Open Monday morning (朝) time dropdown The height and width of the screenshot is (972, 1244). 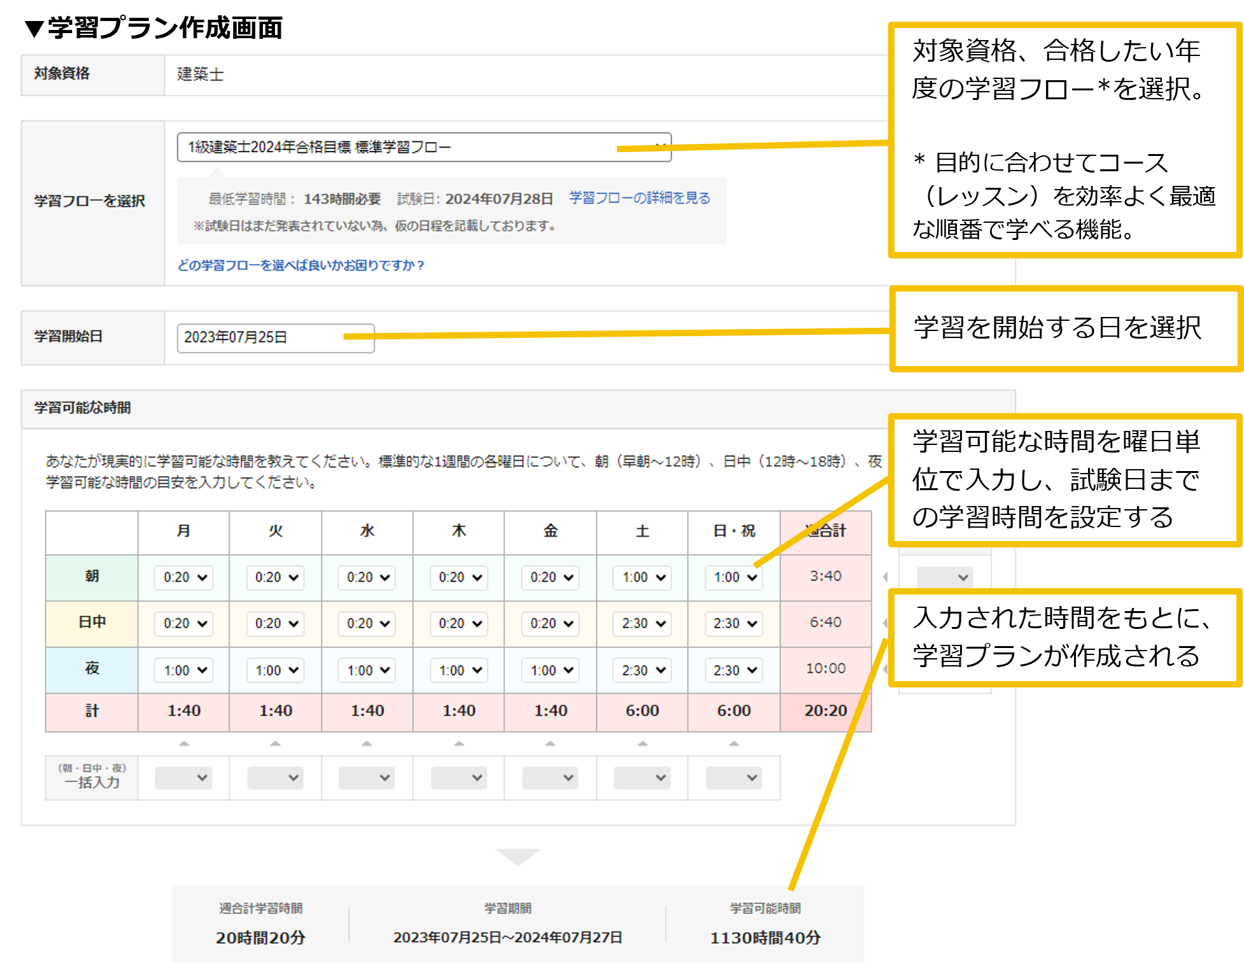(184, 577)
